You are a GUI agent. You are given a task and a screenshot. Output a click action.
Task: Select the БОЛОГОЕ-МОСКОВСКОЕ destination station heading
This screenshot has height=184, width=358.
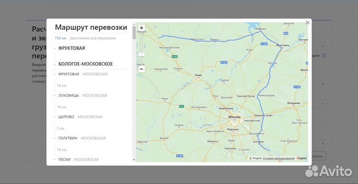pos(86,64)
